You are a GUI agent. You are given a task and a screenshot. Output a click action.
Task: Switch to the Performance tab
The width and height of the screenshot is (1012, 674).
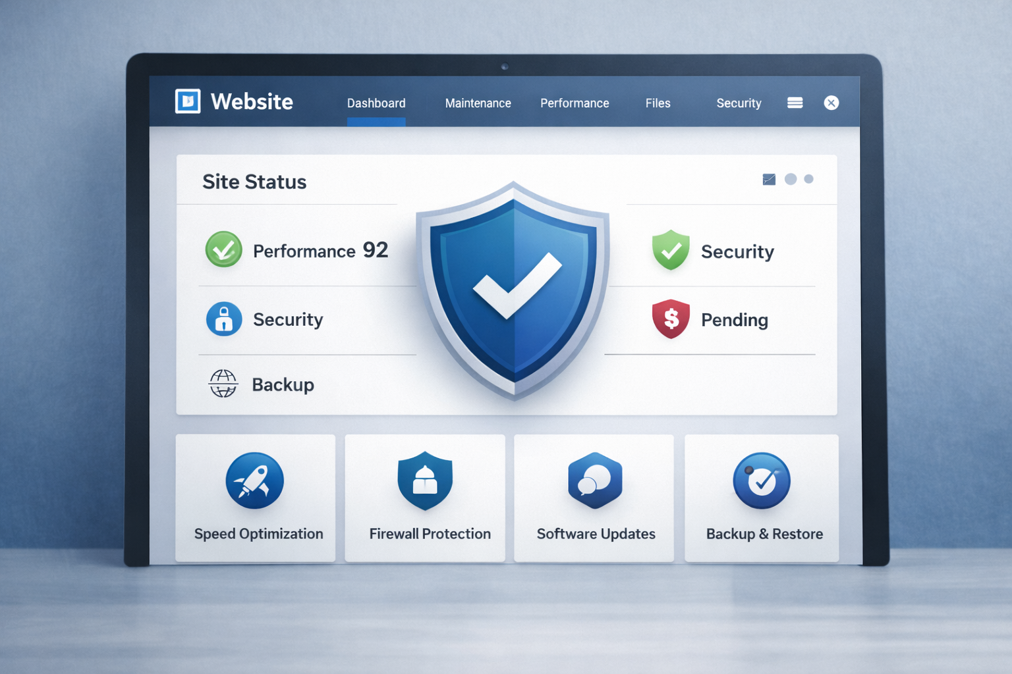(x=575, y=103)
